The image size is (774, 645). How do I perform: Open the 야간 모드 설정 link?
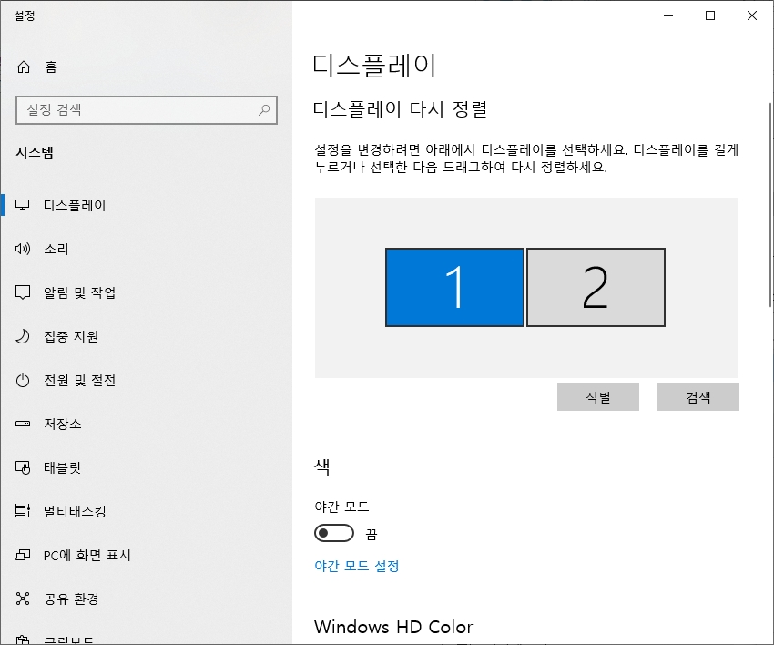(x=356, y=566)
